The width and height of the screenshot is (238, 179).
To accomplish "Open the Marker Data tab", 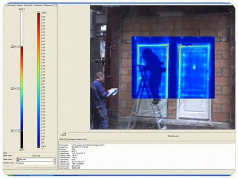I will pyautogui.click(x=81, y=140).
